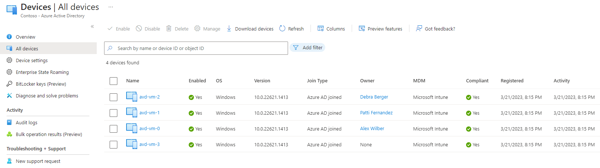This screenshot has height=168, width=600.
Task: Click the green Enabled check for avd-vm-2
Action: [x=191, y=97]
